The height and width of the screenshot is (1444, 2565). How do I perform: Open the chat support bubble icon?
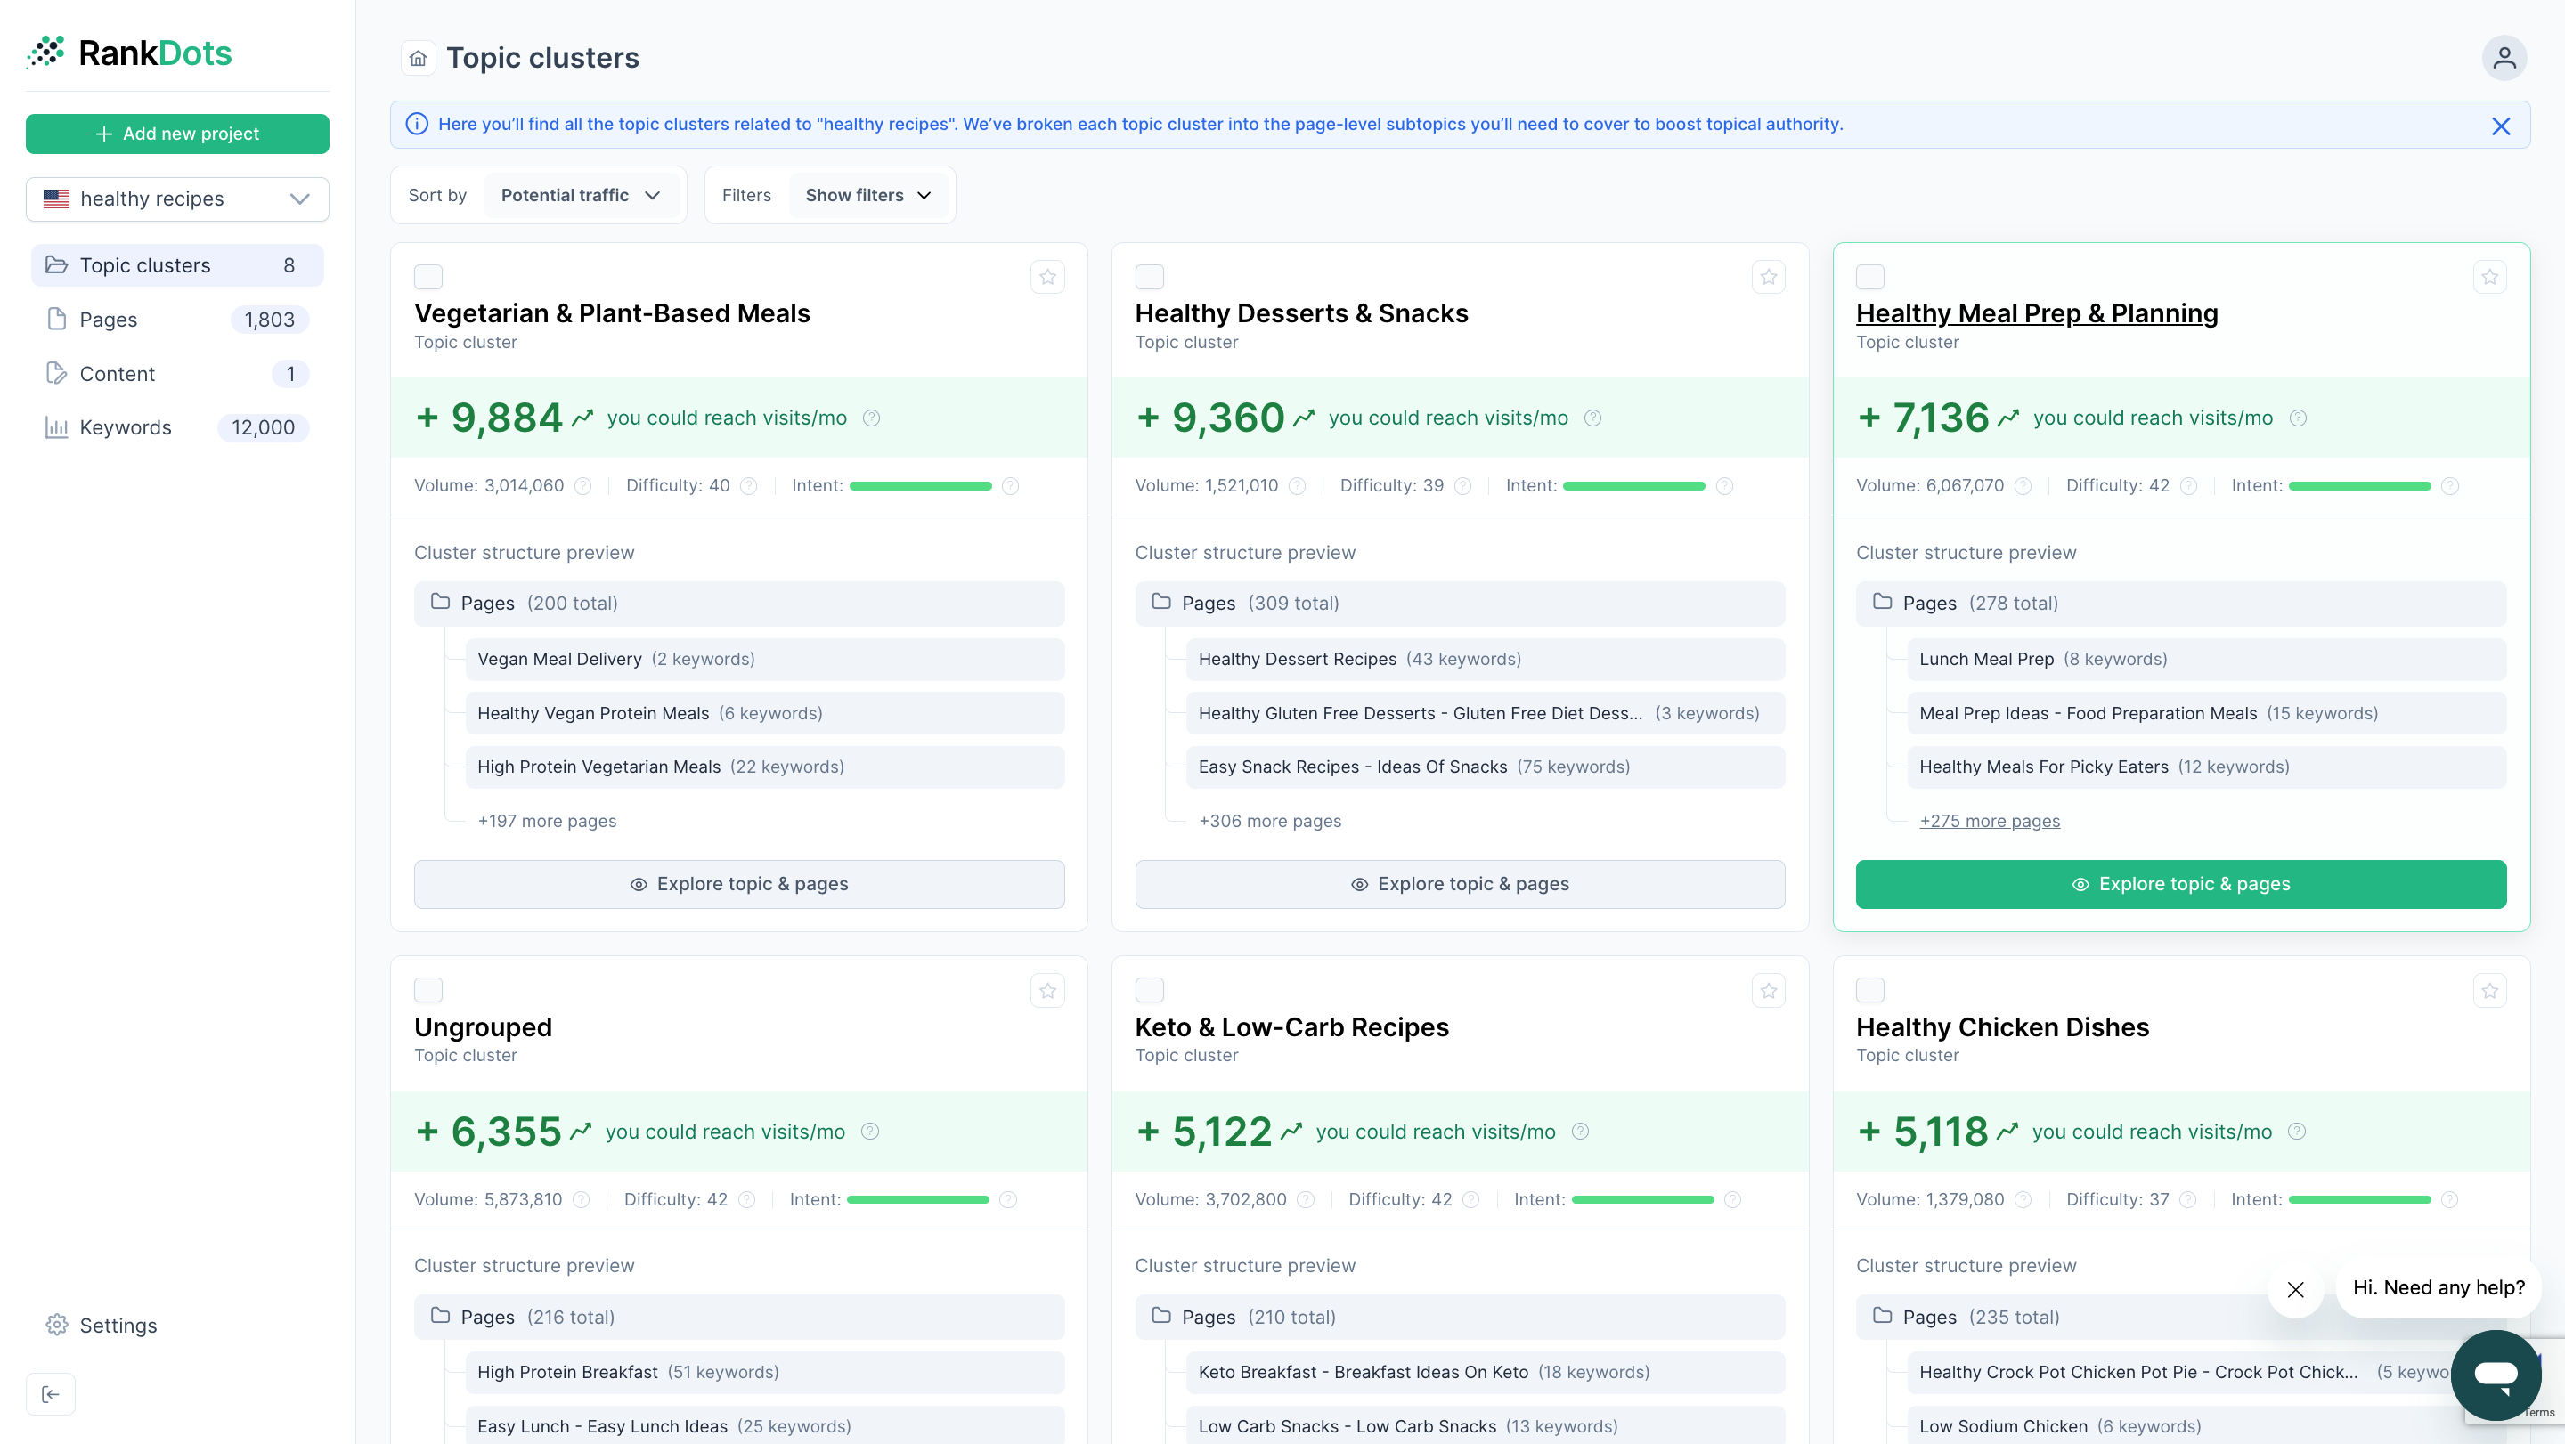point(2496,1374)
